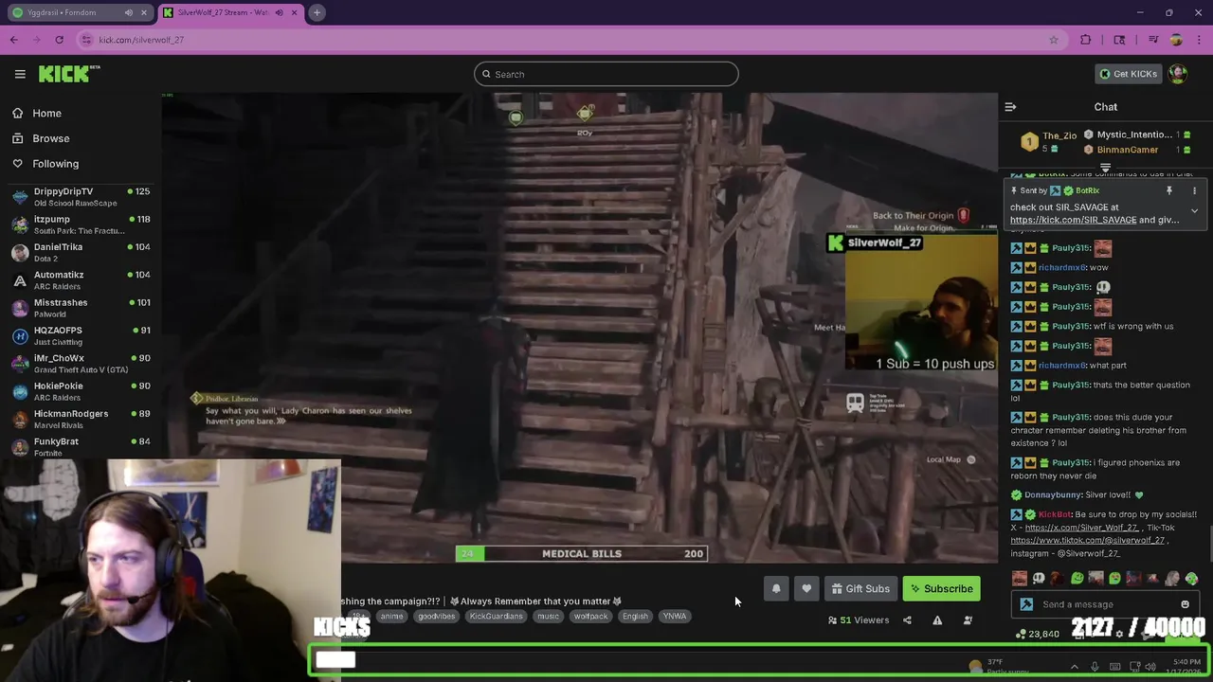
Task: Open pinned message three-dot options
Action: pyautogui.click(x=1194, y=190)
